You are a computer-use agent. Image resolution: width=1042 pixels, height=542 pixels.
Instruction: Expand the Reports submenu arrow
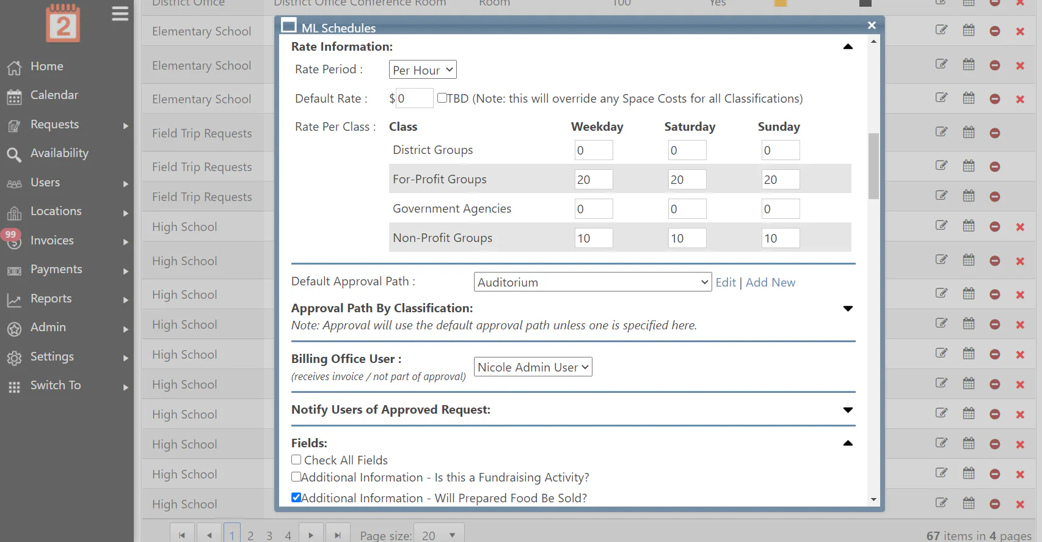click(126, 300)
